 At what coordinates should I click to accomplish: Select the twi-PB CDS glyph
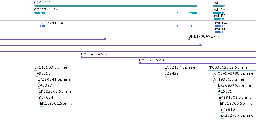click(x=219, y=32)
